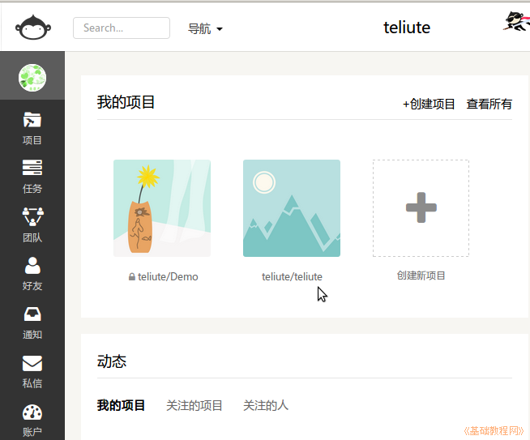Screen dimensions: 530x440
Task: Open the teliute/teliute project thumbnail
Action: [x=292, y=208]
